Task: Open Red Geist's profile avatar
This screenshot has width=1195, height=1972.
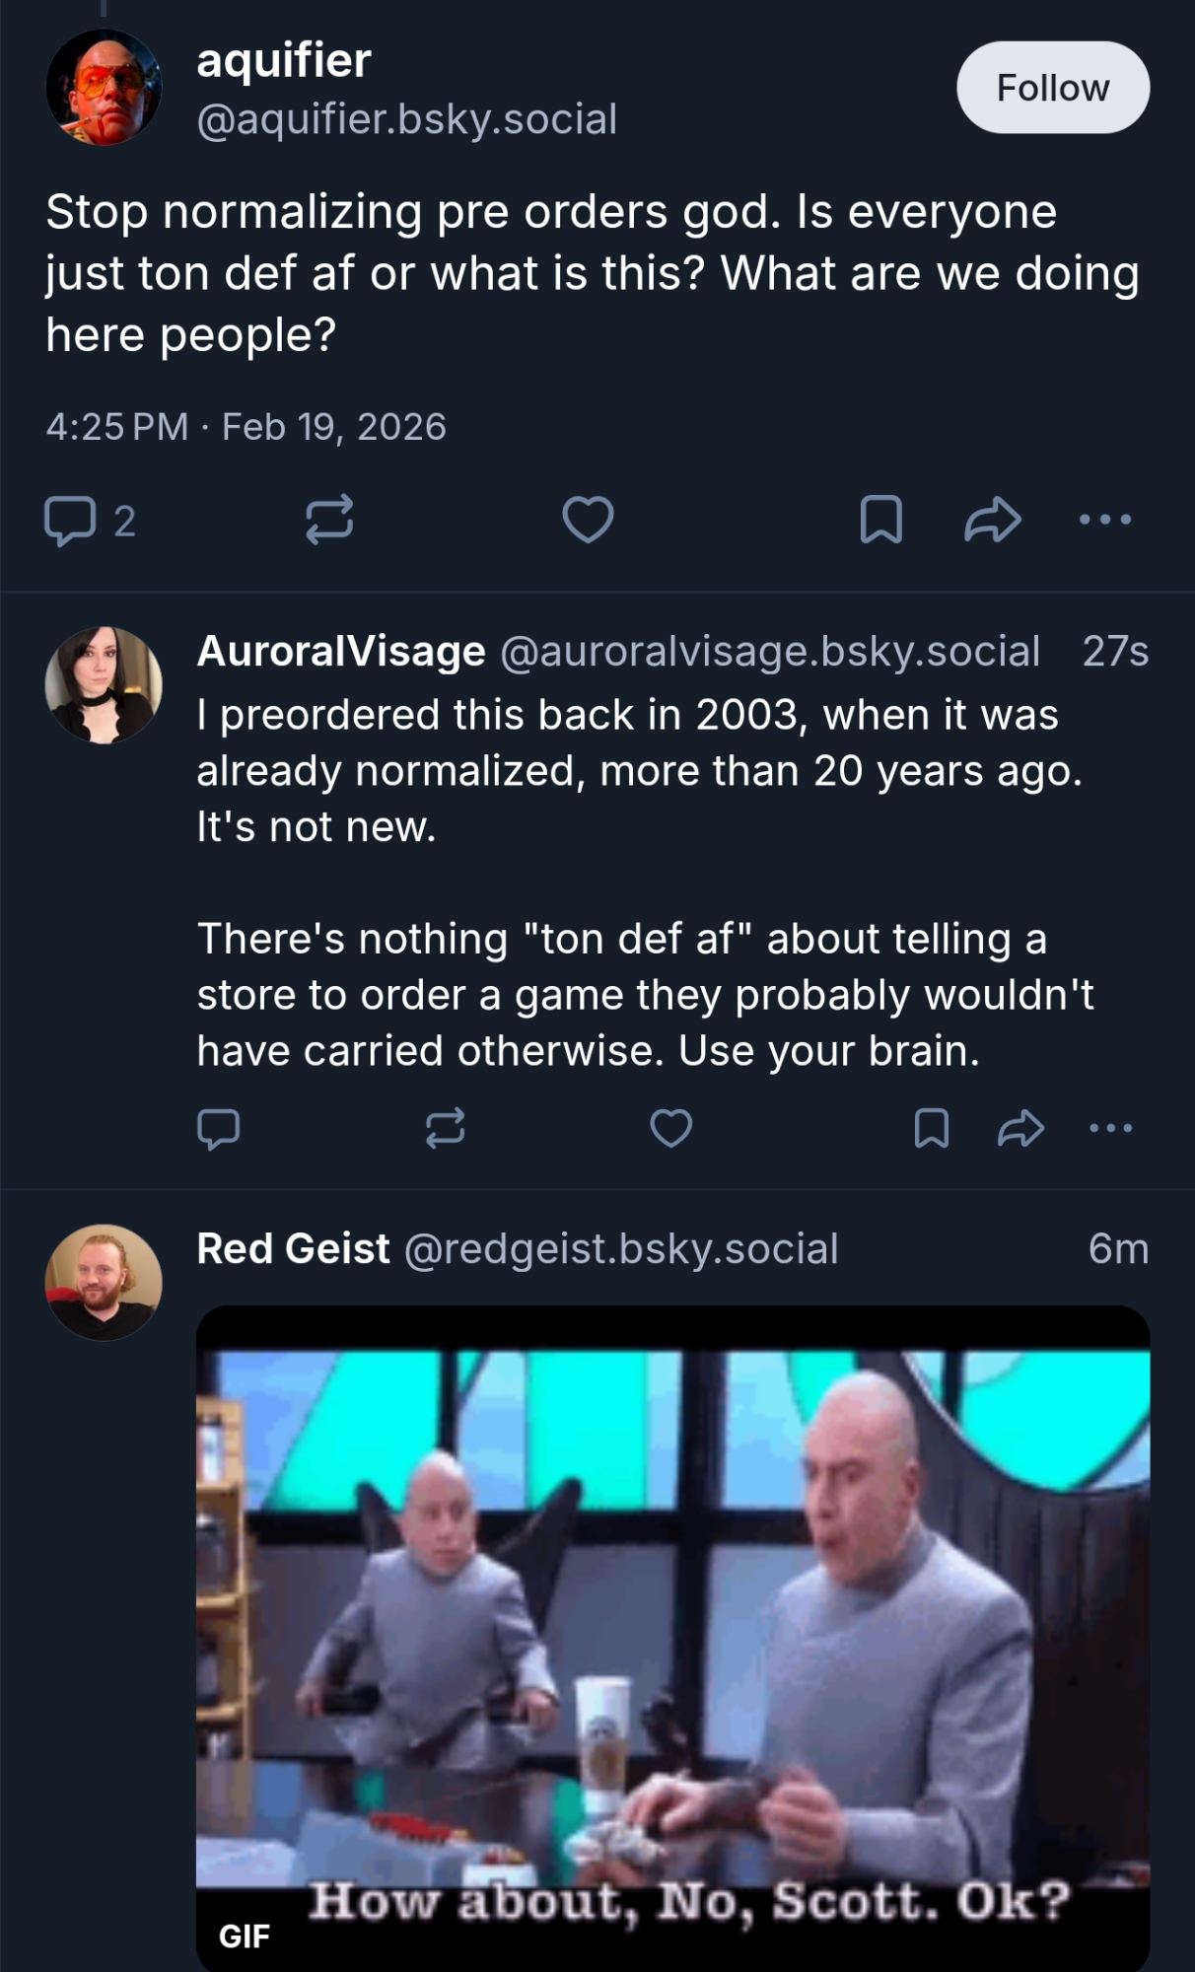Action: click(104, 1282)
